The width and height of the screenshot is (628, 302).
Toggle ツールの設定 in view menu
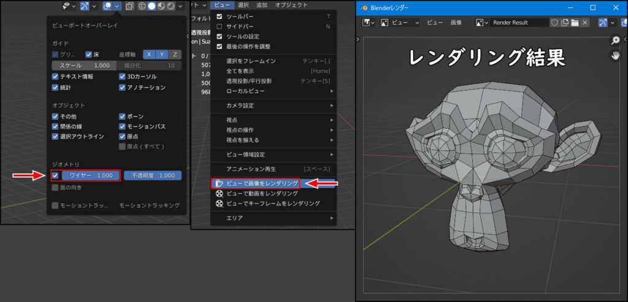pyautogui.click(x=219, y=36)
